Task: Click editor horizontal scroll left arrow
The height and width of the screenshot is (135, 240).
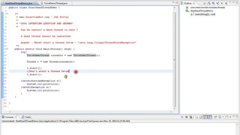Action: coord(10,112)
